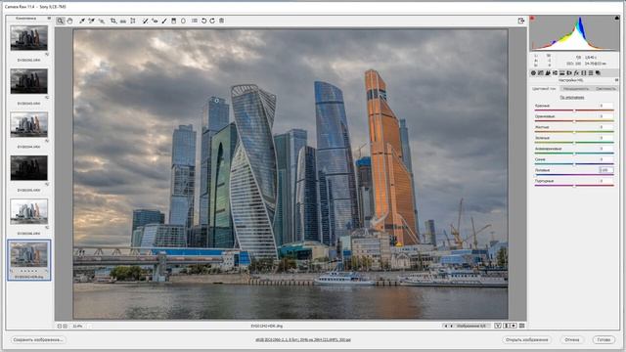Click the Оранжевые (Oranges) hue slider
Viewport: 626px width, 352px height.
click(x=574, y=121)
